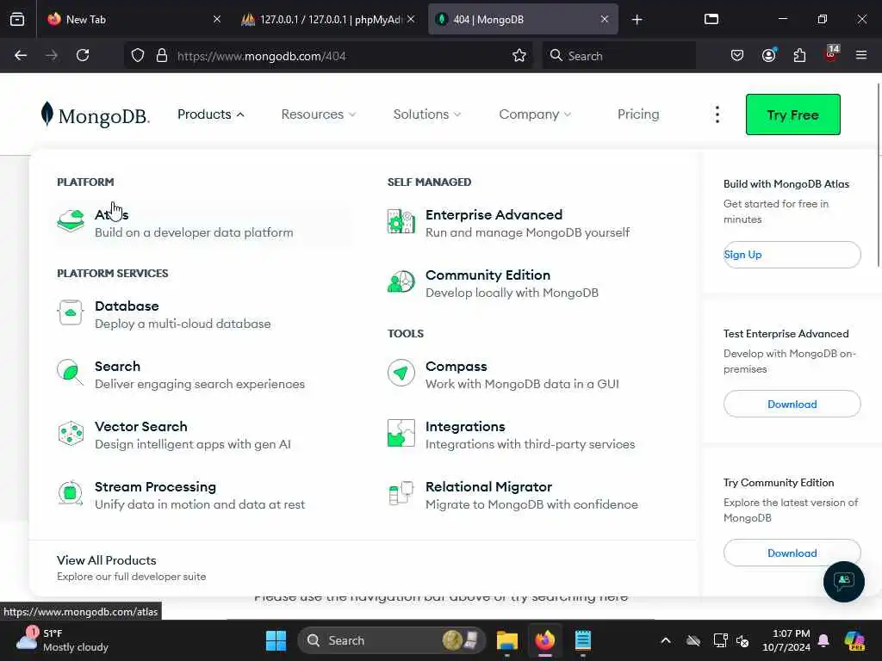Open Firefox extensions puzzle icon
This screenshot has width=882, height=661.
(799, 55)
